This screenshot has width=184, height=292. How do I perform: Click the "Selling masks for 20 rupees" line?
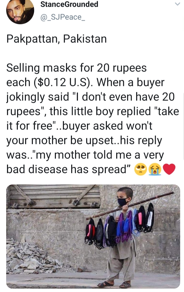point(76,68)
